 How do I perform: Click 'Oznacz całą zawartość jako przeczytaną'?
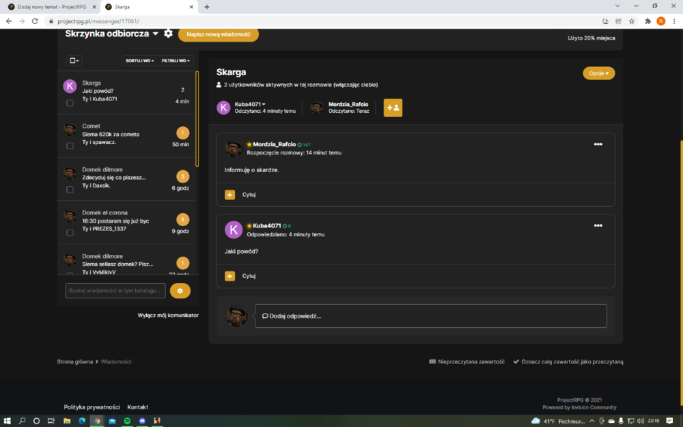tap(568, 361)
